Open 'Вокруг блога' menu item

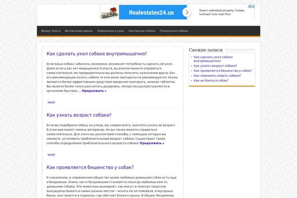coord(51,31)
